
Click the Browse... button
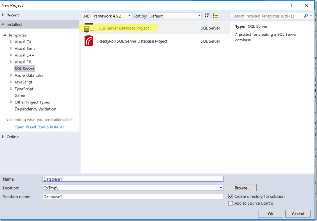coord(242,188)
